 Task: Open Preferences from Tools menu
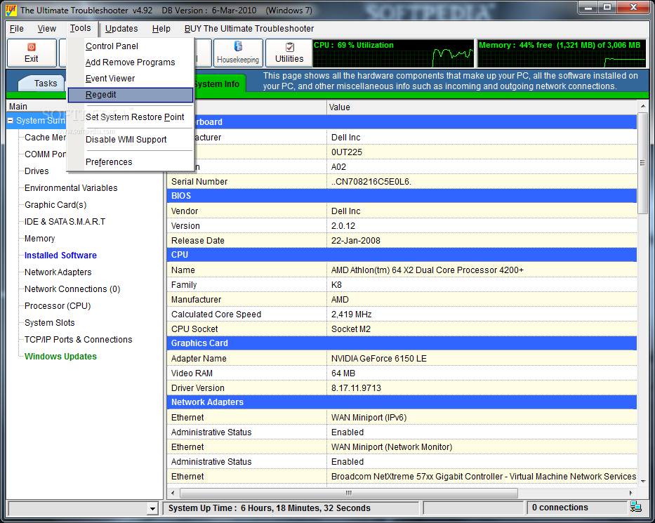(x=131, y=162)
